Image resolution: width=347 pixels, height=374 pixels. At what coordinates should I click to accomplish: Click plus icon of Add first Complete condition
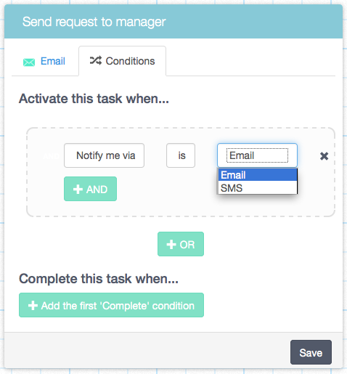point(33,306)
